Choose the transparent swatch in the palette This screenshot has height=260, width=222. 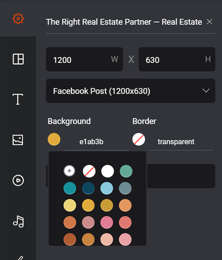89,171
